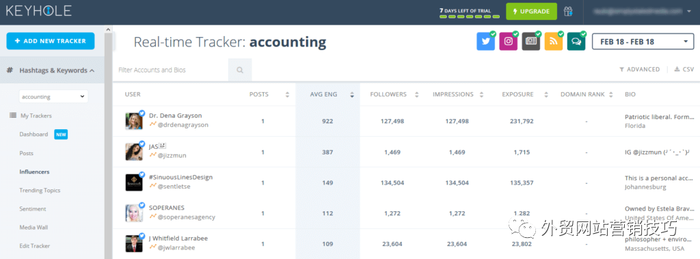The image size is (700, 259).
Task: Click trend icon beside @drdenagrayson
Action: tap(152, 124)
